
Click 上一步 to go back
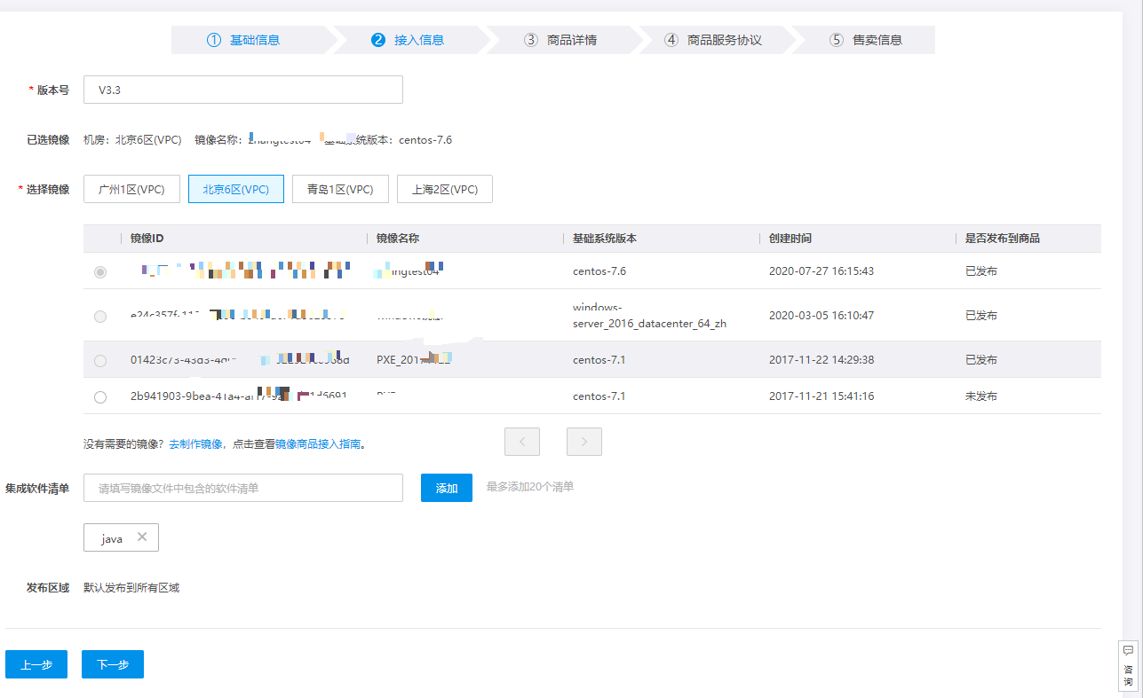coord(36,664)
